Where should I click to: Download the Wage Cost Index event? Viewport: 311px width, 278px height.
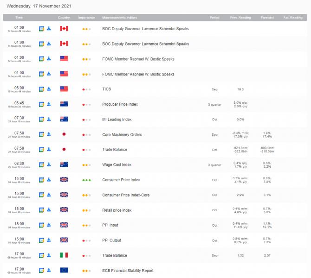[x=49, y=164]
